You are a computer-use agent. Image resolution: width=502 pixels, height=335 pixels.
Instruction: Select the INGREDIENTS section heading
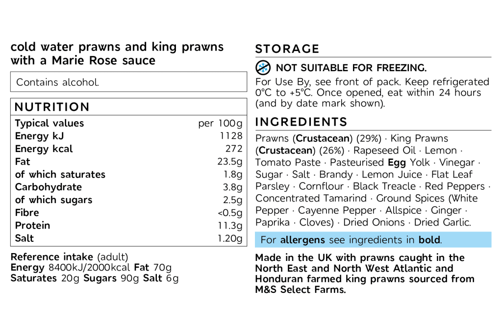tap(301, 122)
